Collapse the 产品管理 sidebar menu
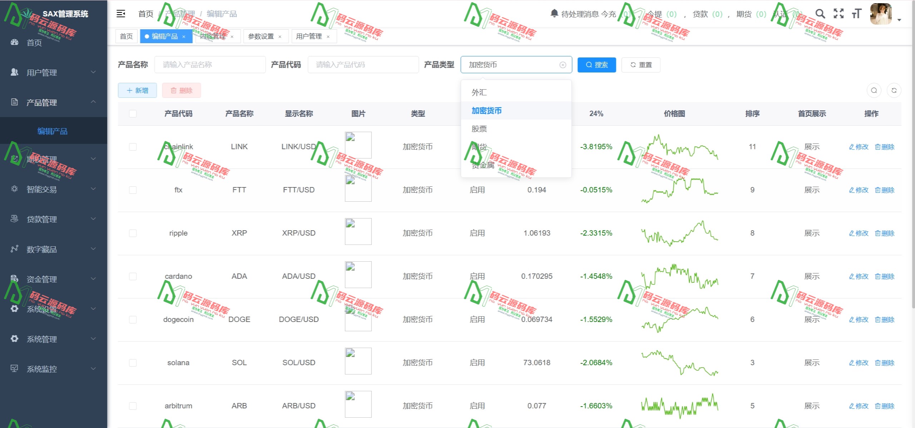The image size is (915, 428). (x=54, y=102)
